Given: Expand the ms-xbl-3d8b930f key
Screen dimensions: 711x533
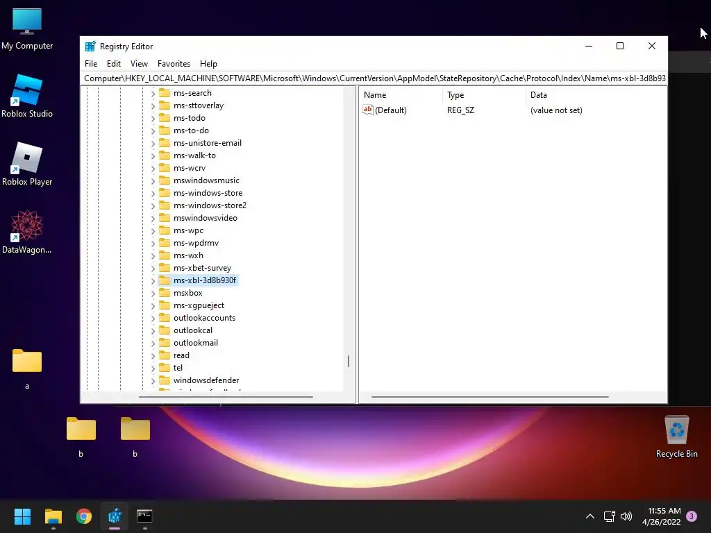Looking at the screenshot, I should point(153,280).
